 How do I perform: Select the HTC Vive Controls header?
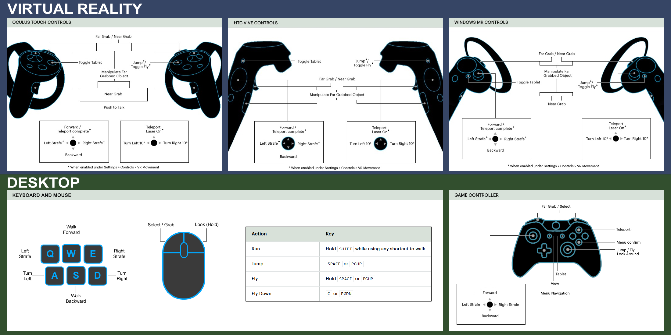click(x=335, y=23)
